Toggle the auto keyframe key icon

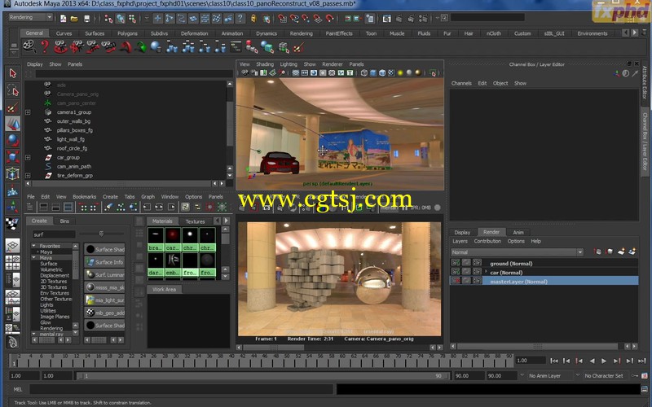click(635, 376)
